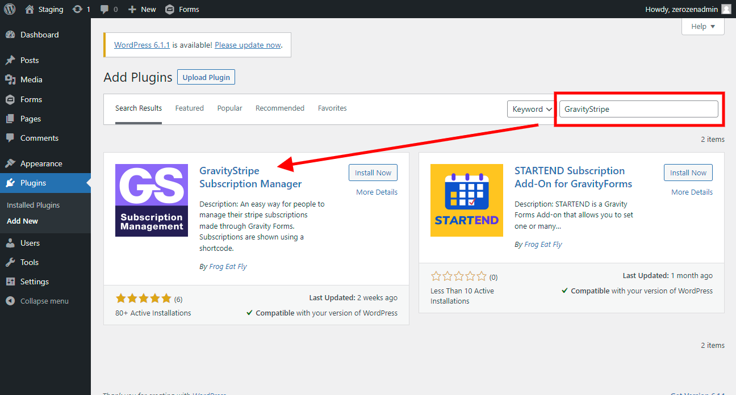Viewport: 736px width, 395px height.
Task: Open Forms in the sidebar
Action: click(x=45, y=99)
